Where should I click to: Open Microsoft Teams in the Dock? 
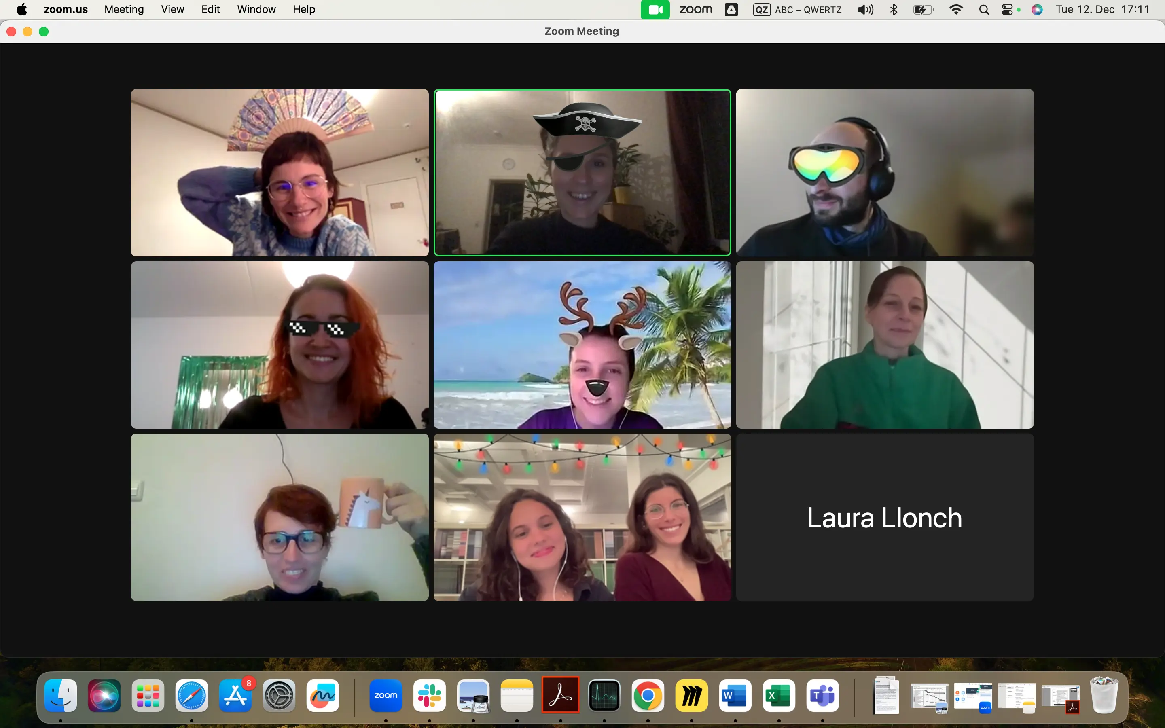[x=822, y=695]
